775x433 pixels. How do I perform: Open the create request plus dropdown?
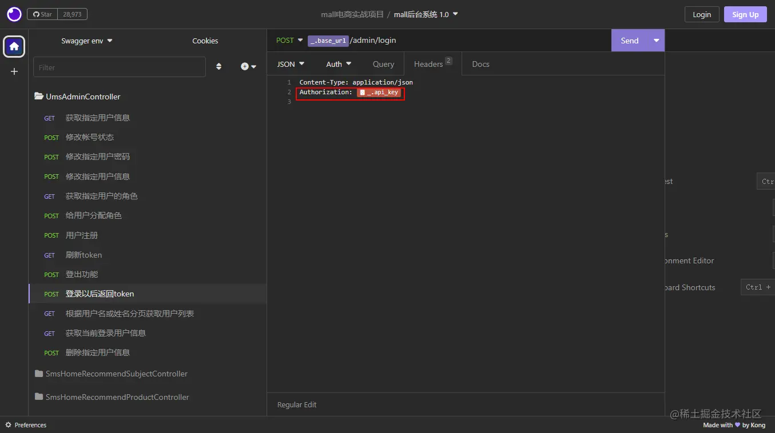pyautogui.click(x=248, y=67)
